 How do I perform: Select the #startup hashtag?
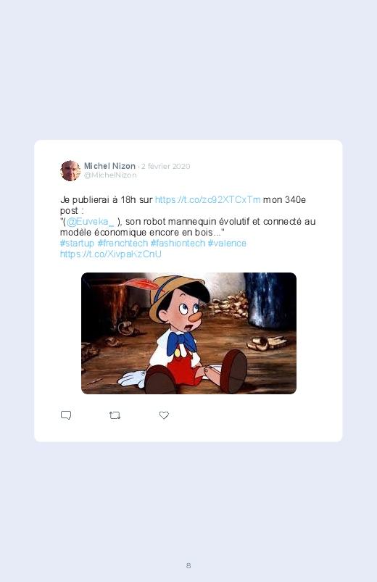click(78, 243)
